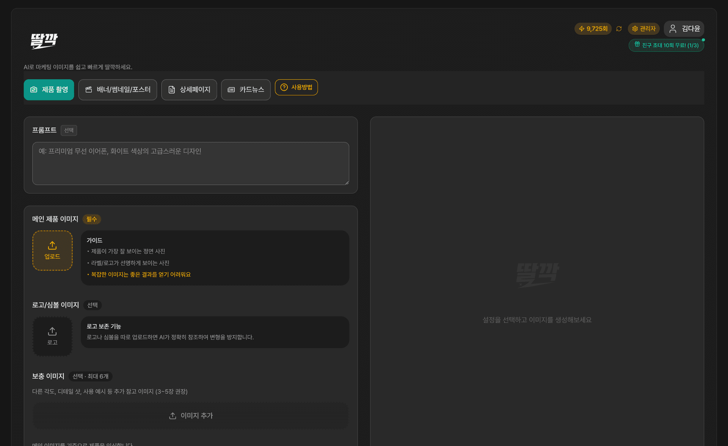The image size is (728, 446).
Task: Open the 관리자 gear settings
Action: (x=644, y=29)
